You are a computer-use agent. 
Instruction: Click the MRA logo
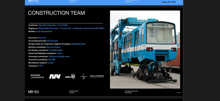70,76
